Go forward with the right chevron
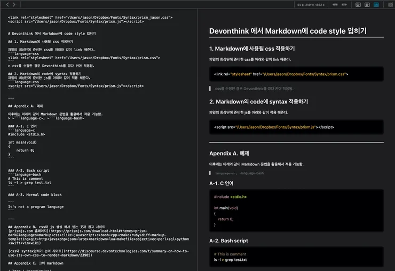 tap(14, 4)
